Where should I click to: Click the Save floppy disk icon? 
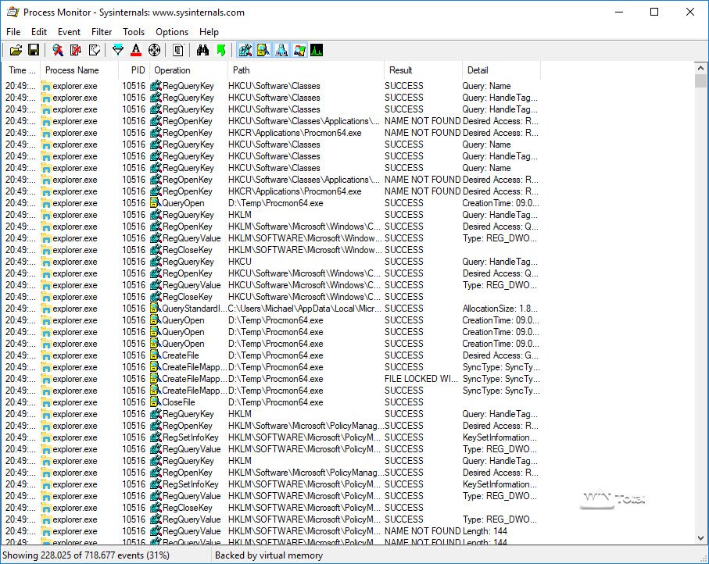tap(34, 51)
